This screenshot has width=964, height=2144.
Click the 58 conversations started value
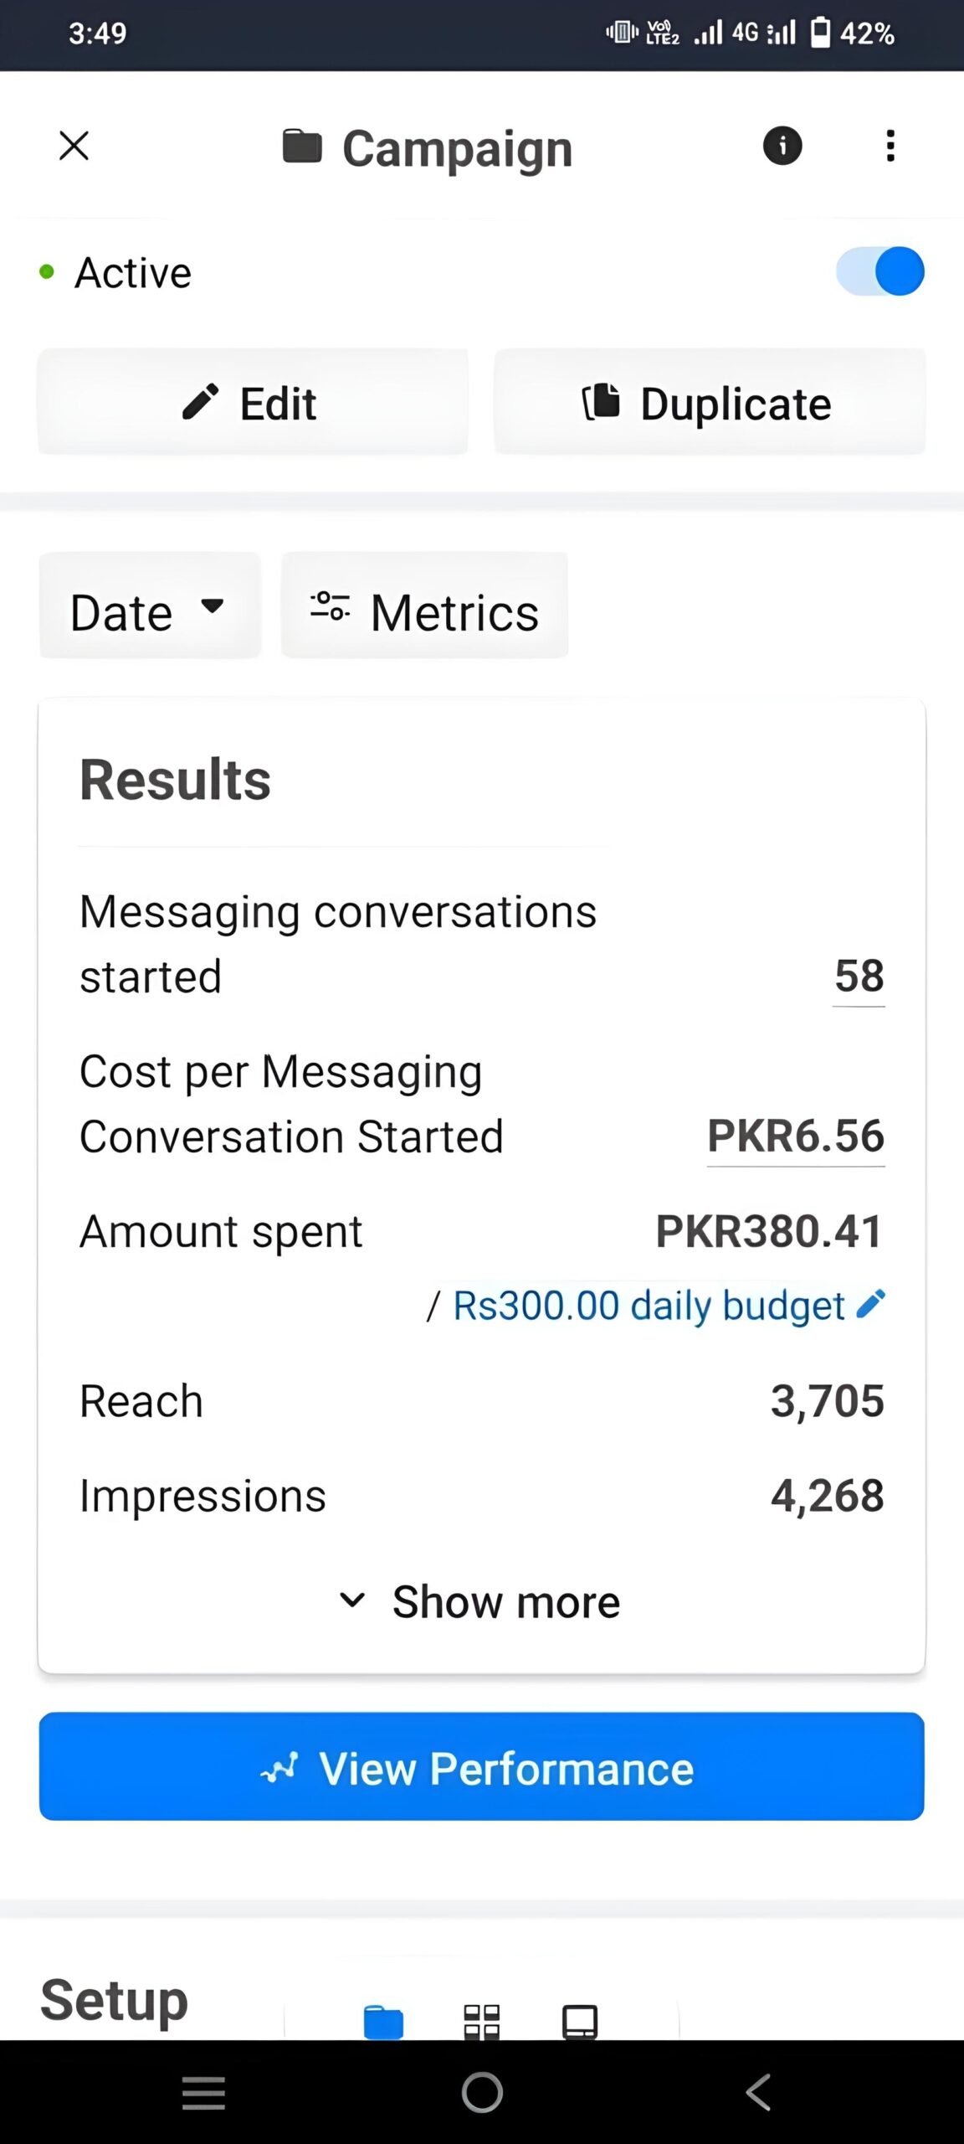[x=859, y=977]
